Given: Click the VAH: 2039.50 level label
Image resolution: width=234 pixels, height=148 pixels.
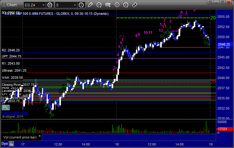Looking at the screenshot, I should pyautogui.click(x=12, y=78).
